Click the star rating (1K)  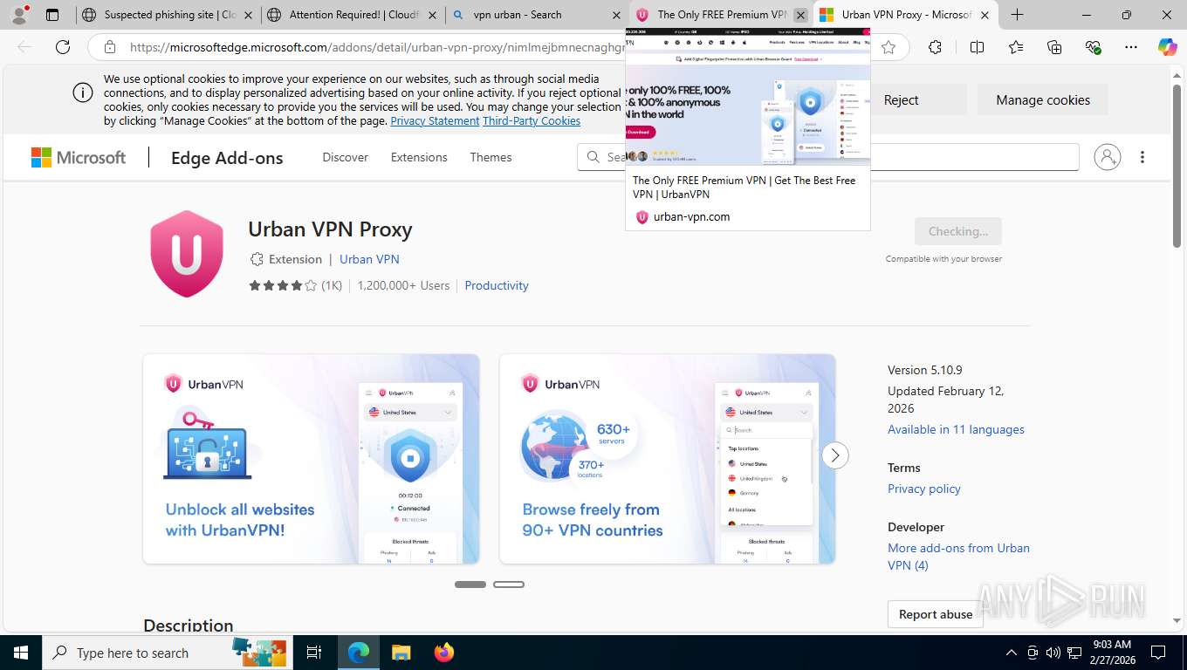(x=295, y=285)
